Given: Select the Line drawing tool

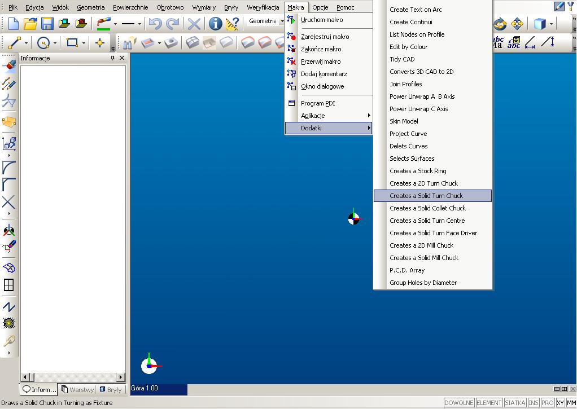Looking at the screenshot, I should (x=14, y=43).
